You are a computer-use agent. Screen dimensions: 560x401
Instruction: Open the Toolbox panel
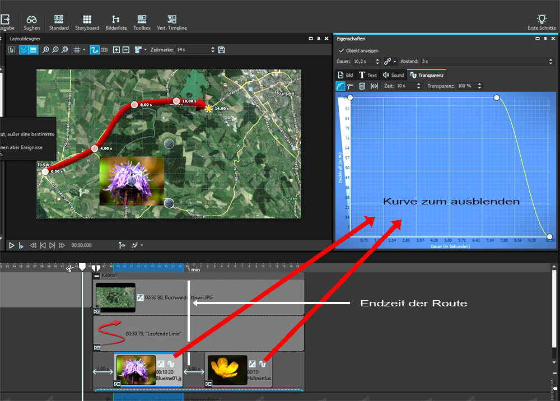[142, 22]
